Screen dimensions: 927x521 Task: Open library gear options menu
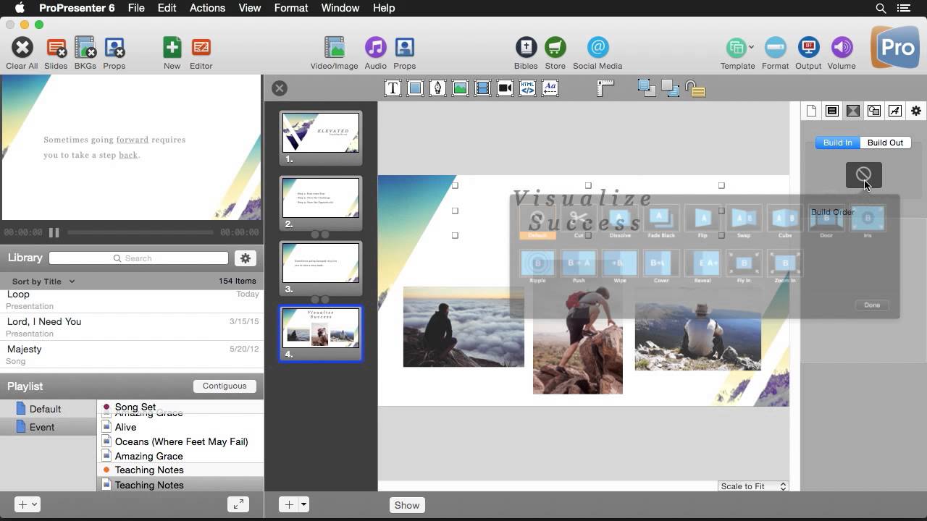pyautogui.click(x=246, y=258)
